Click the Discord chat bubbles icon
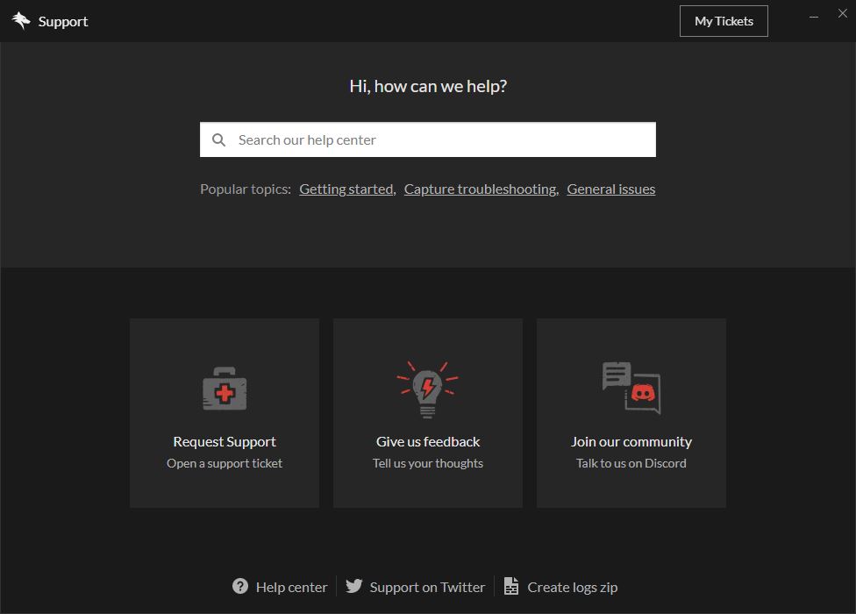Screen dimensions: 856x614 coord(631,388)
